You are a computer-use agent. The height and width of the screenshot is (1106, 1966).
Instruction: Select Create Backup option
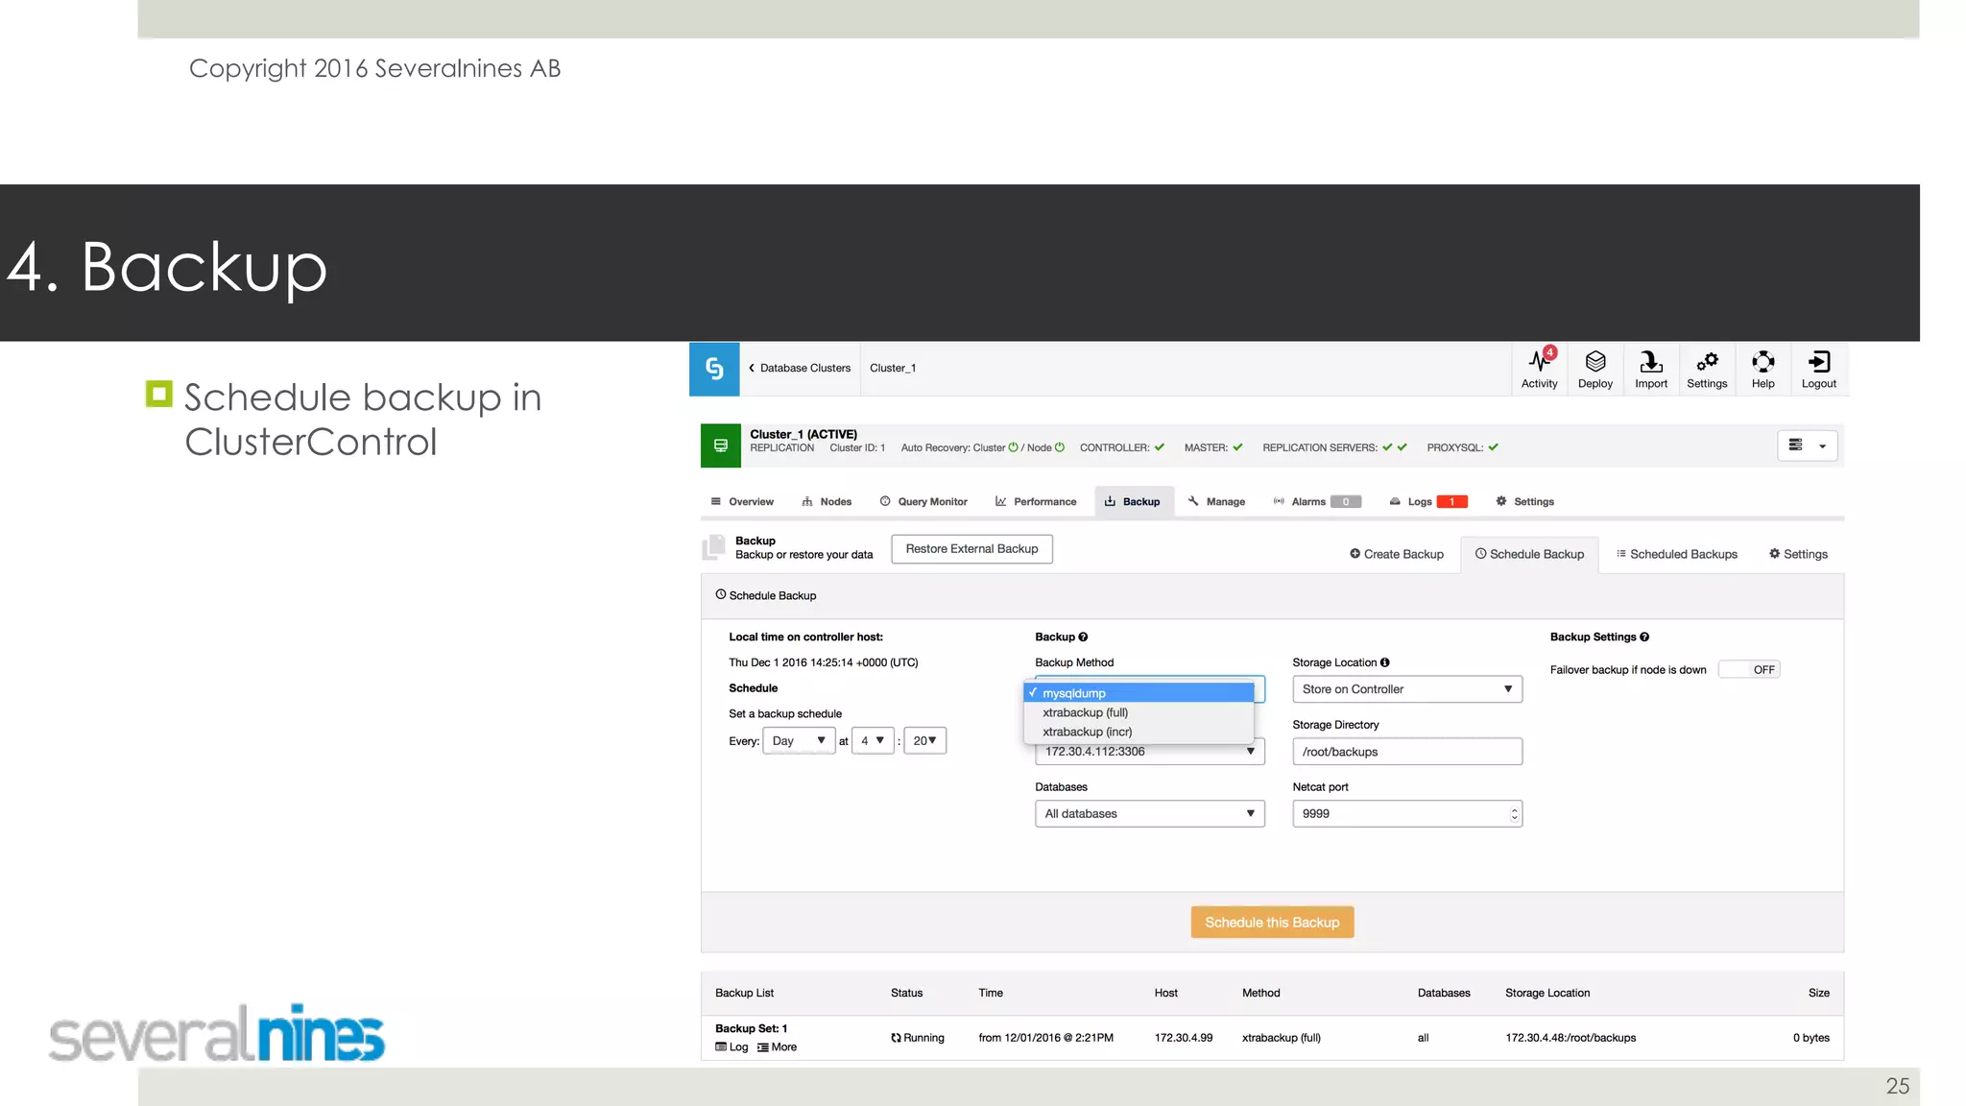tap(1397, 554)
